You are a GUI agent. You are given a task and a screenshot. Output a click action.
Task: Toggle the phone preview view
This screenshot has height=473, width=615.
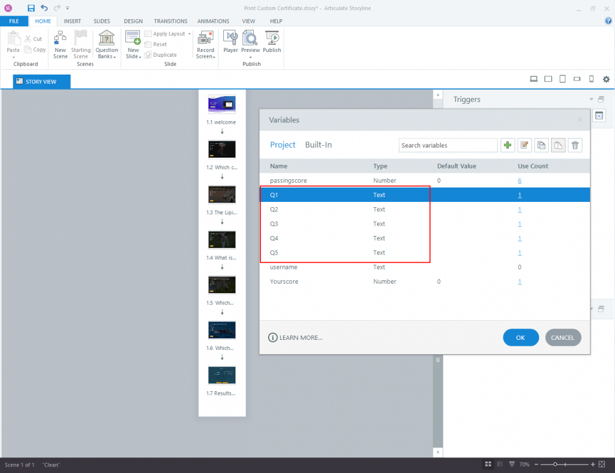(x=591, y=78)
